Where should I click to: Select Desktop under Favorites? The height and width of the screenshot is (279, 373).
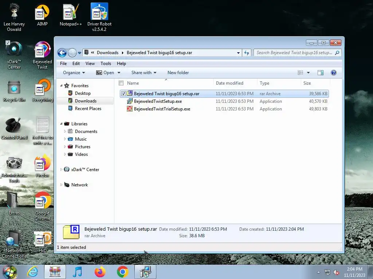(x=83, y=93)
